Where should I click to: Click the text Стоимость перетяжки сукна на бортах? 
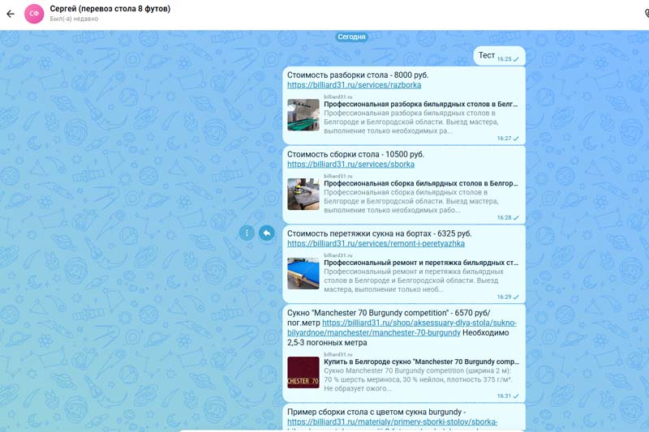(x=379, y=233)
